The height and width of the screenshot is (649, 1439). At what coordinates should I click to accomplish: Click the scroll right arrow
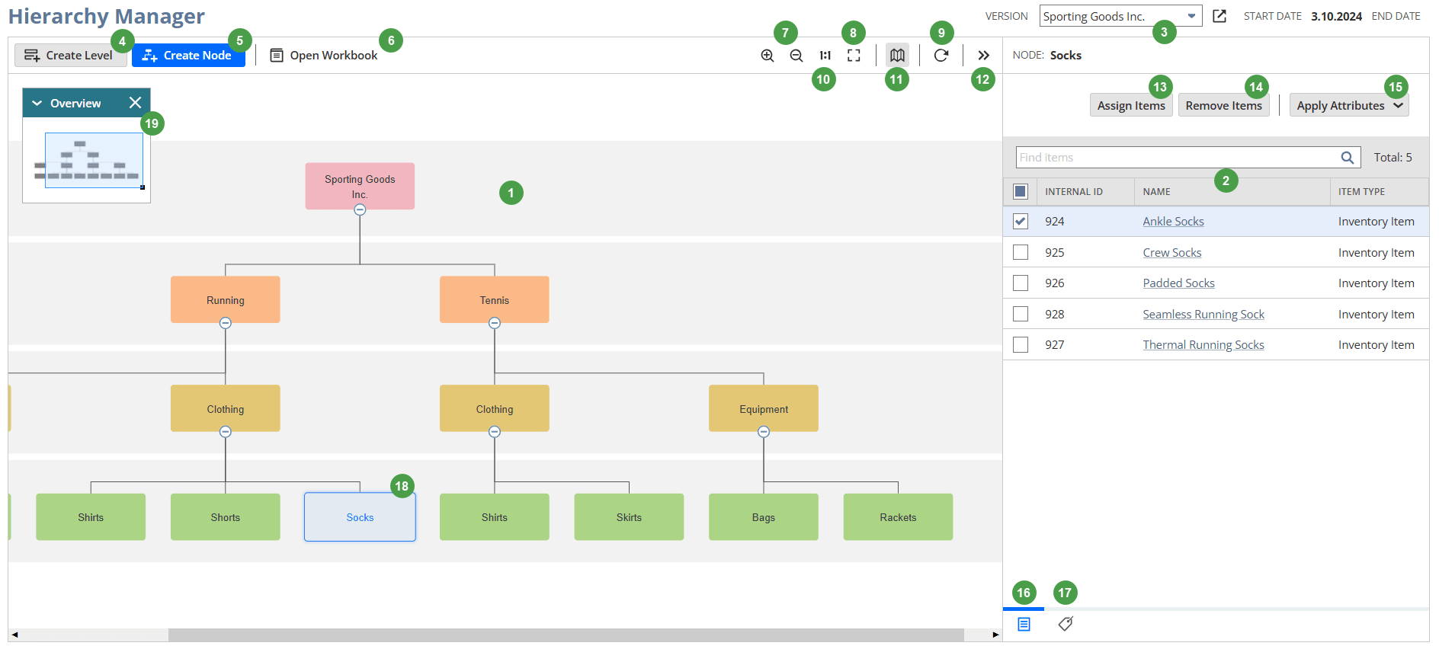coord(995,635)
